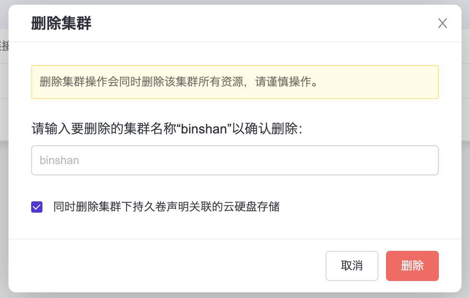The height and width of the screenshot is (298, 470).
Task: Confirm with the red 删除 button
Action: [412, 266]
